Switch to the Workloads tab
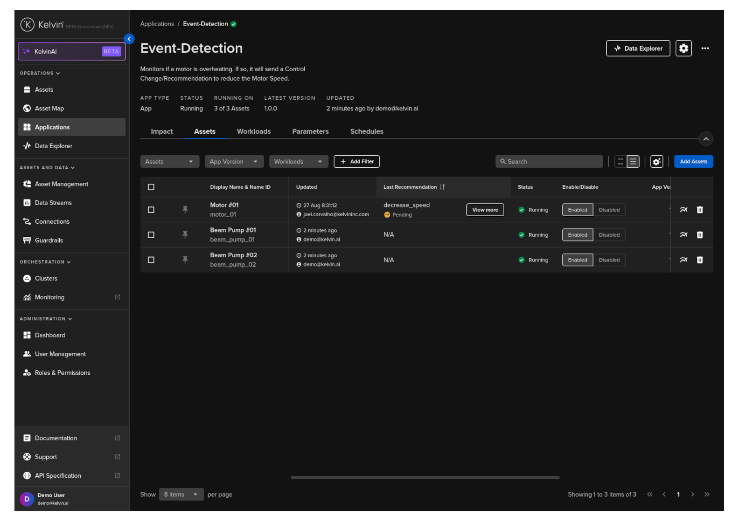 coord(254,131)
